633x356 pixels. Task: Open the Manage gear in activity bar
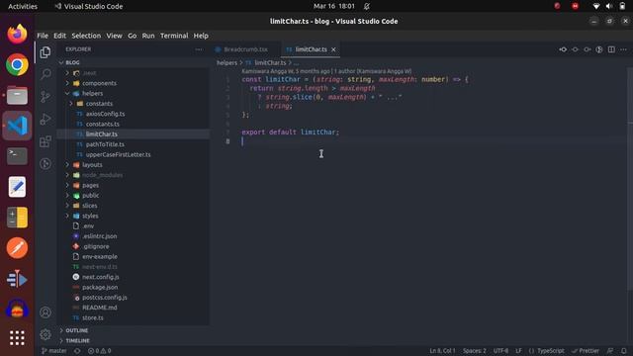coord(45,334)
